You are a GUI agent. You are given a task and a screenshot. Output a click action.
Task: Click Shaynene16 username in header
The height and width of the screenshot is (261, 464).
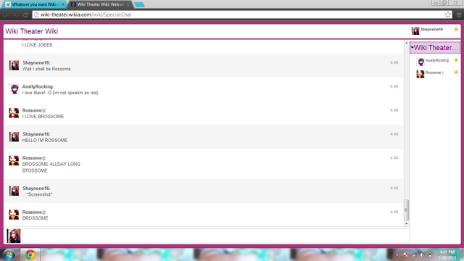(x=432, y=29)
